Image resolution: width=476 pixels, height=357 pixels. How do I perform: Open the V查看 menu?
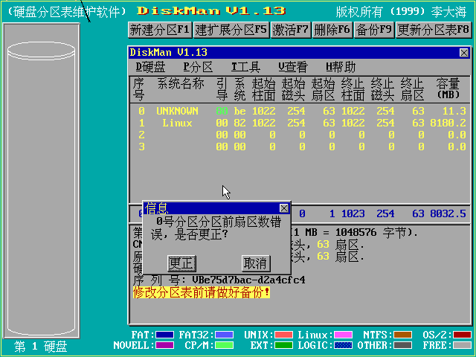(293, 67)
